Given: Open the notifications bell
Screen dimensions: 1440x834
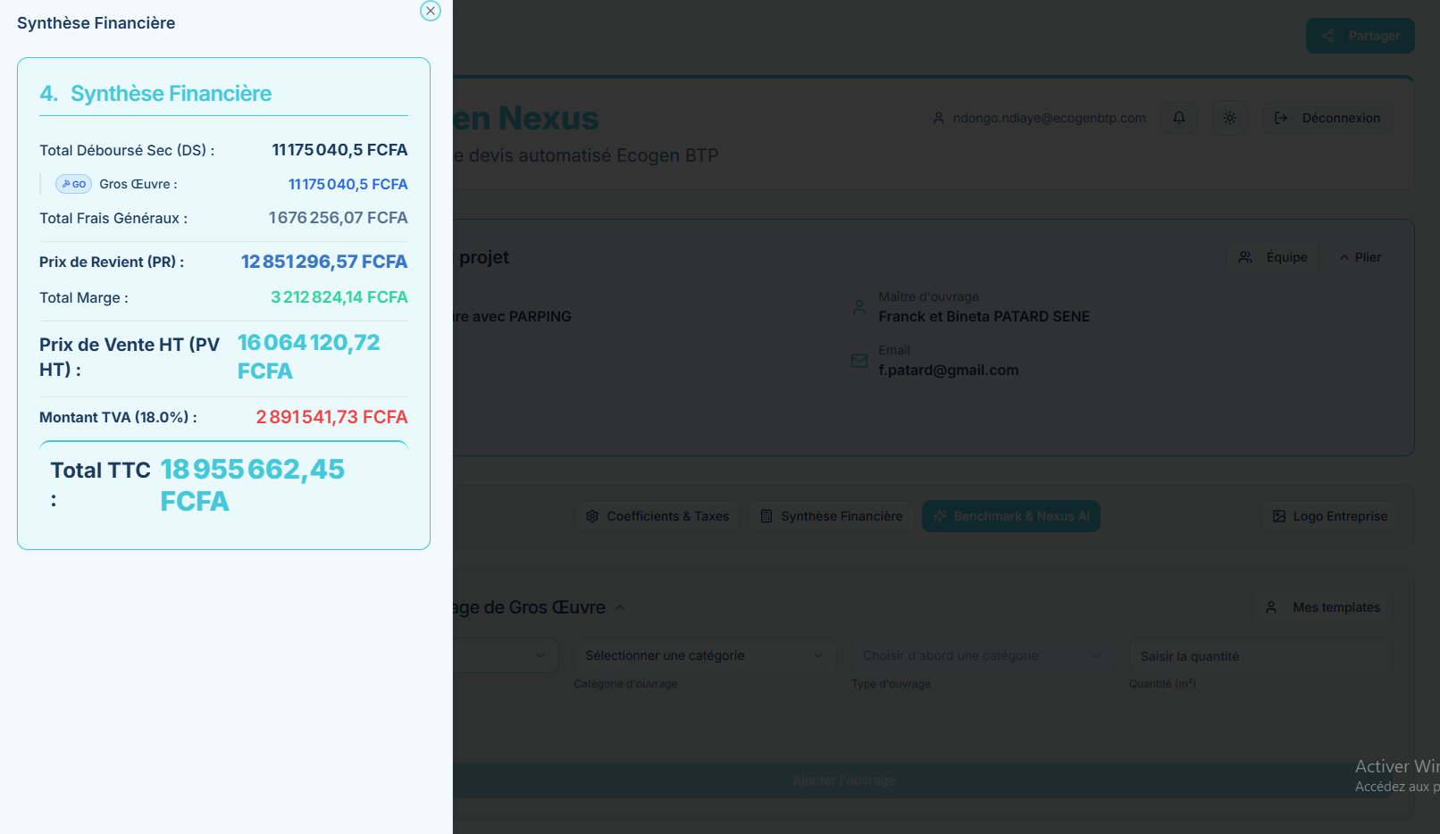Looking at the screenshot, I should click(1179, 118).
